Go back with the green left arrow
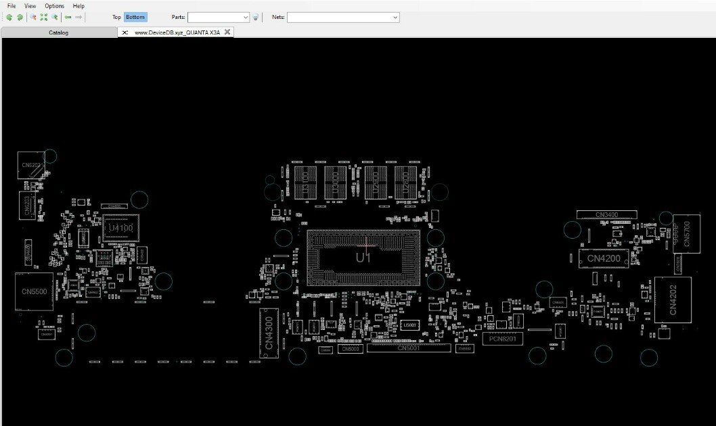 click(x=68, y=18)
